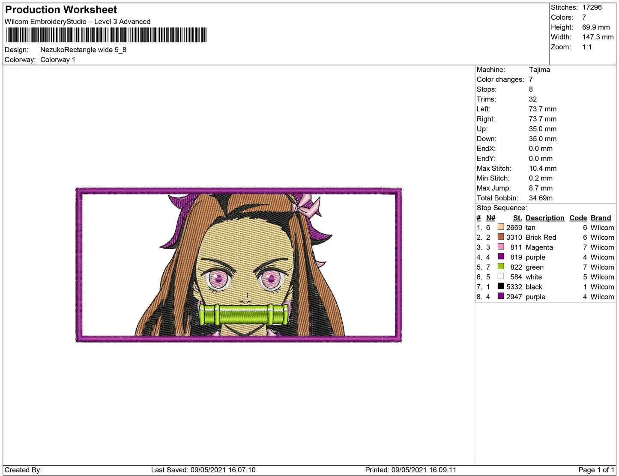Select design name 'NezukoRectangle wide 5_8'
This screenshot has width=619, height=476.
[x=83, y=50]
